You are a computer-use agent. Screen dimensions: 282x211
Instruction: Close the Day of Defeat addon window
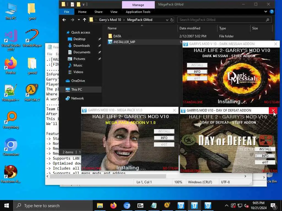pyautogui.click(x=273, y=110)
